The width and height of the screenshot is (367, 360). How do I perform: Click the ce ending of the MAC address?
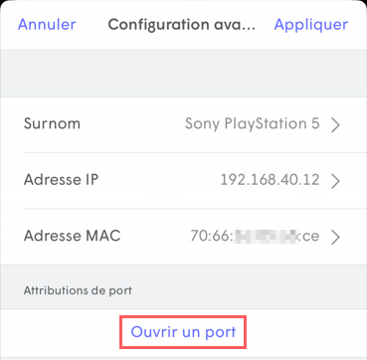tap(311, 236)
